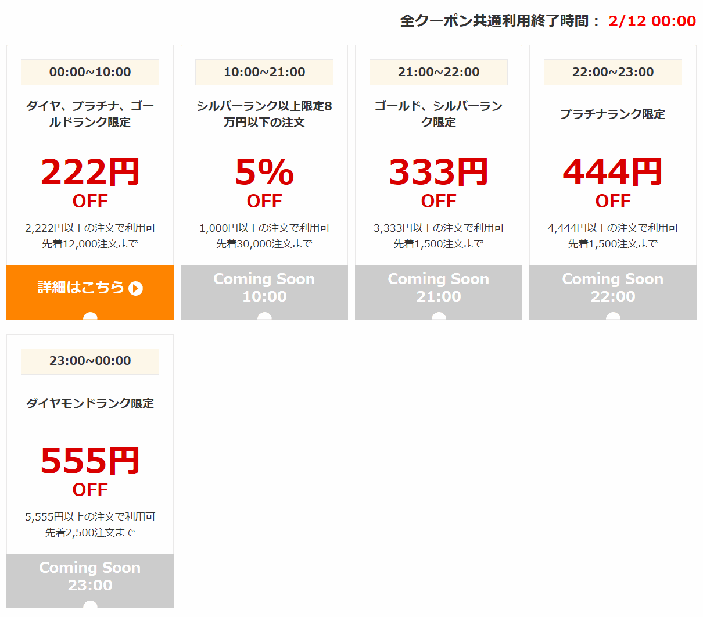Click the Coming Soon 23:00 button
703x617 pixels.
pos(90,577)
